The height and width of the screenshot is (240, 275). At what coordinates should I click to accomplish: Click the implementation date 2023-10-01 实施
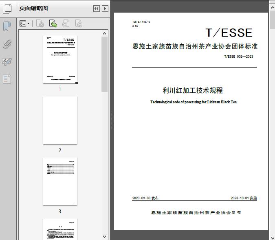click(244, 198)
